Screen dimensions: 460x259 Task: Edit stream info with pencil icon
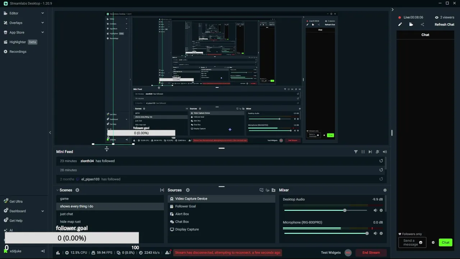(x=400, y=24)
